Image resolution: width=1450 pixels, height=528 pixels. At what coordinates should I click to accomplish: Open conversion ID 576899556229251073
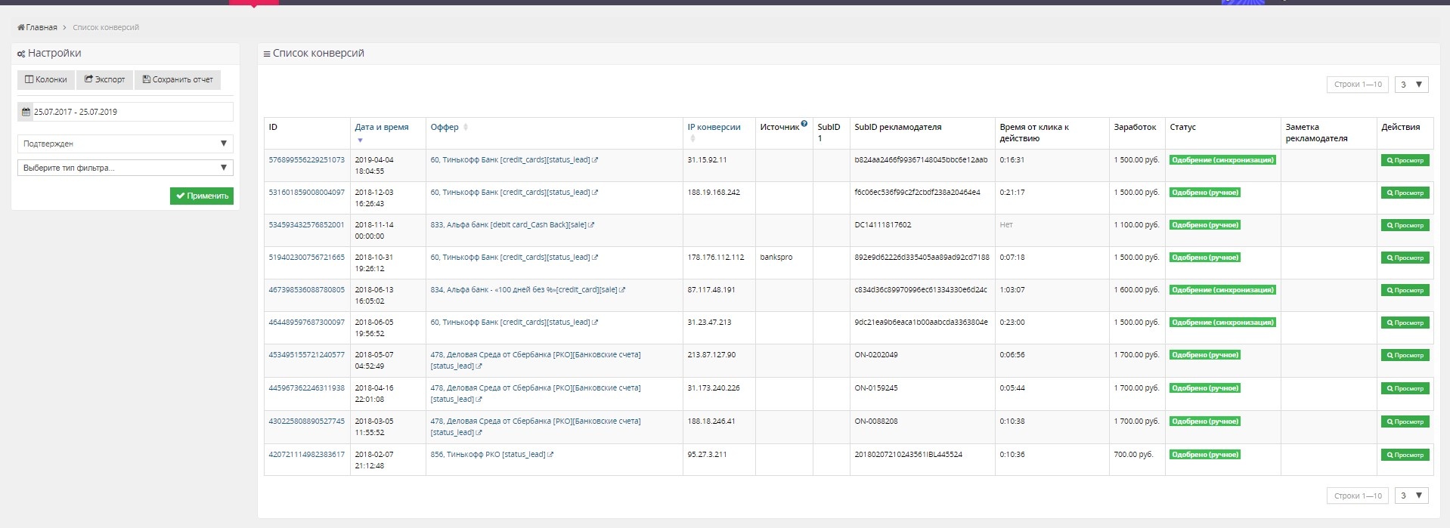(306, 160)
